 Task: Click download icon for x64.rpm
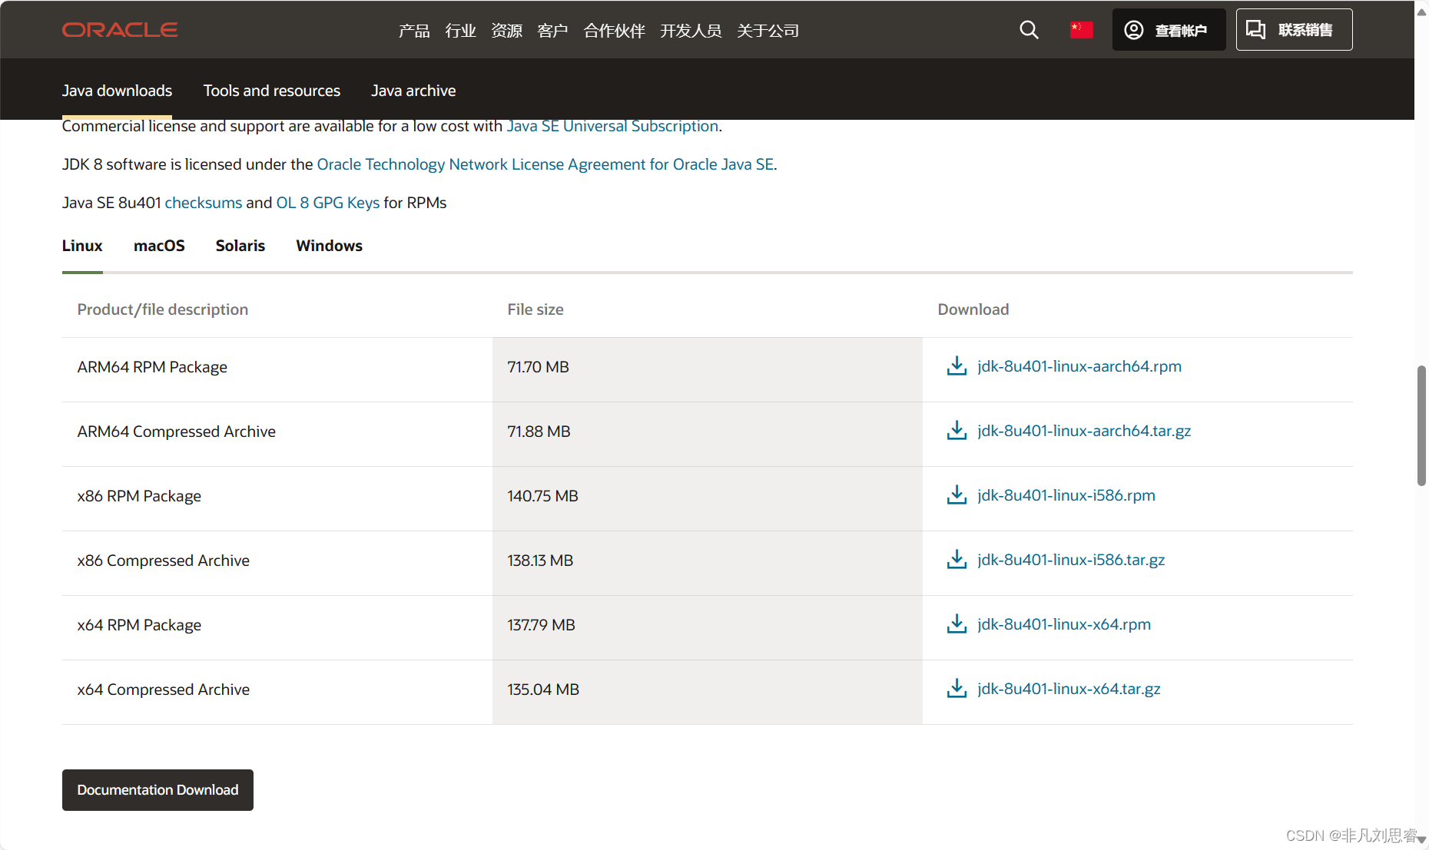coord(957,624)
